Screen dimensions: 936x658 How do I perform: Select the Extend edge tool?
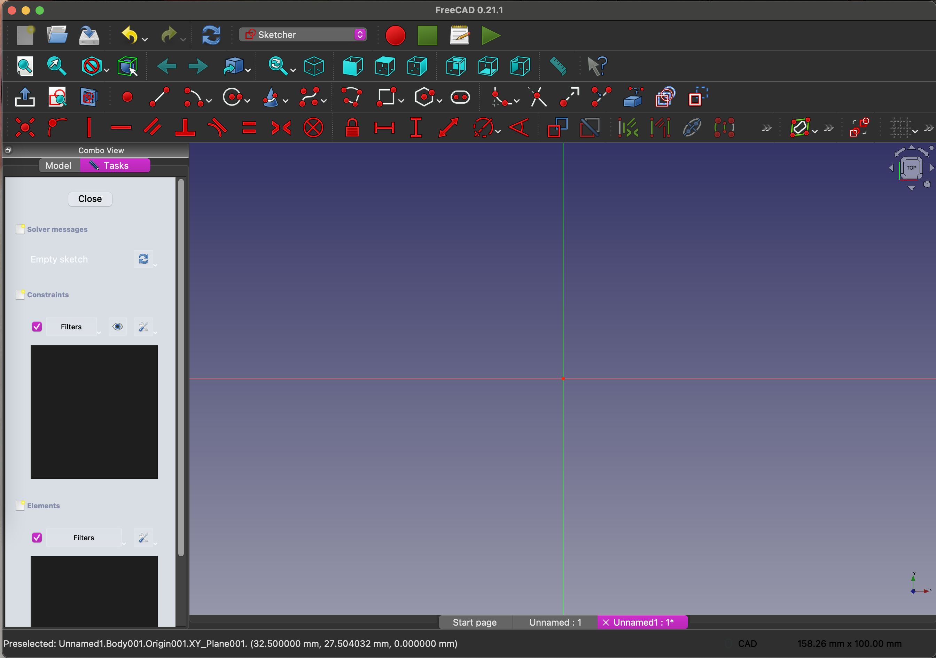coord(570,97)
